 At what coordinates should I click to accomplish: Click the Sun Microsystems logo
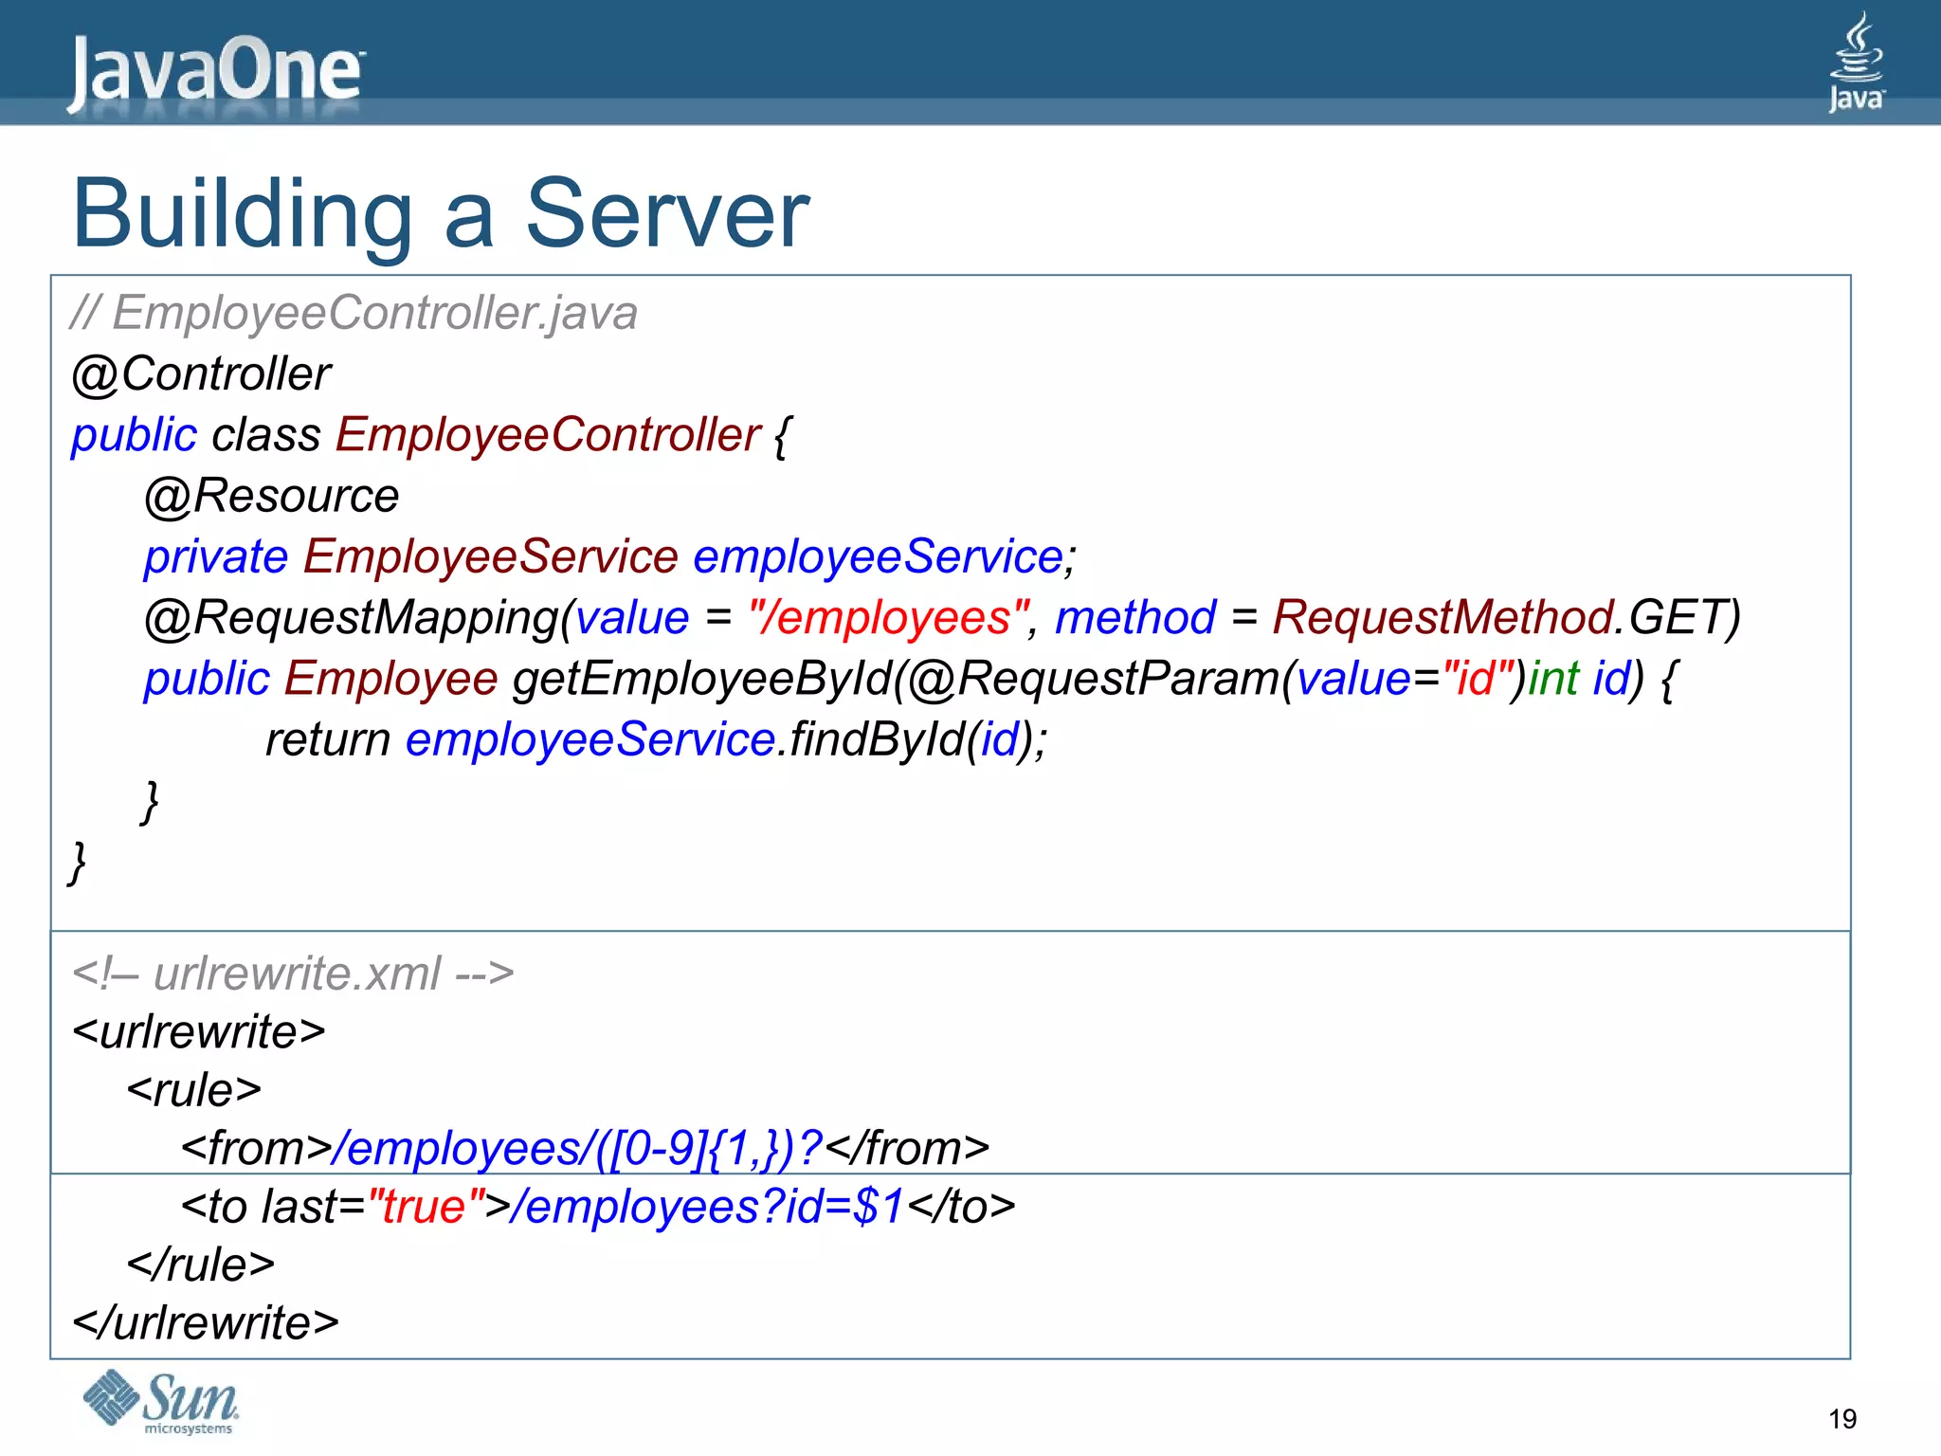point(161,1402)
